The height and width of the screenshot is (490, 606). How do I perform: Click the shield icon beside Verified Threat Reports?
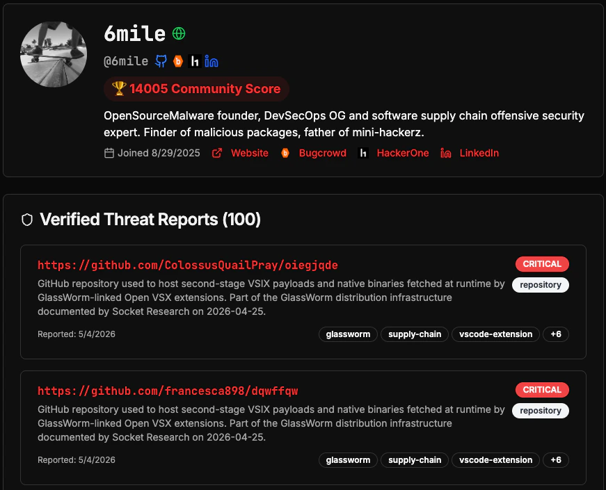(27, 220)
